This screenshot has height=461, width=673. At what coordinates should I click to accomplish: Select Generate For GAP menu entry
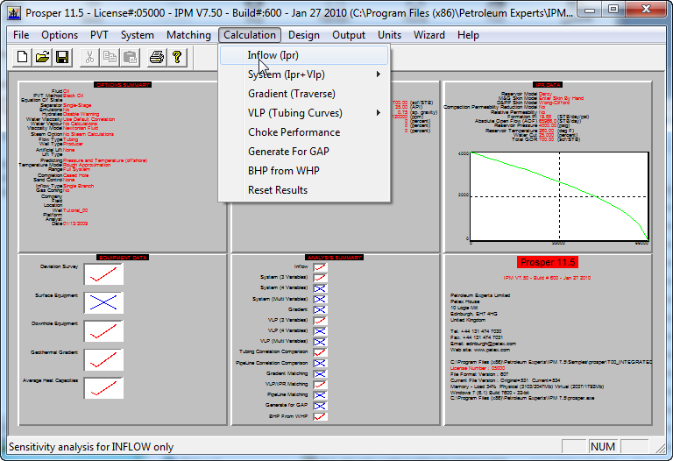pos(304,152)
